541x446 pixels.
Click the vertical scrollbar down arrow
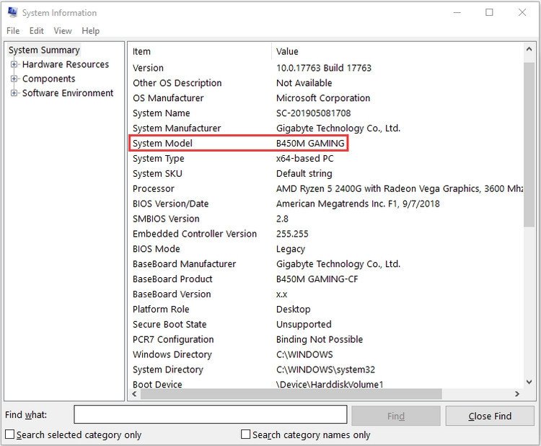pos(530,381)
